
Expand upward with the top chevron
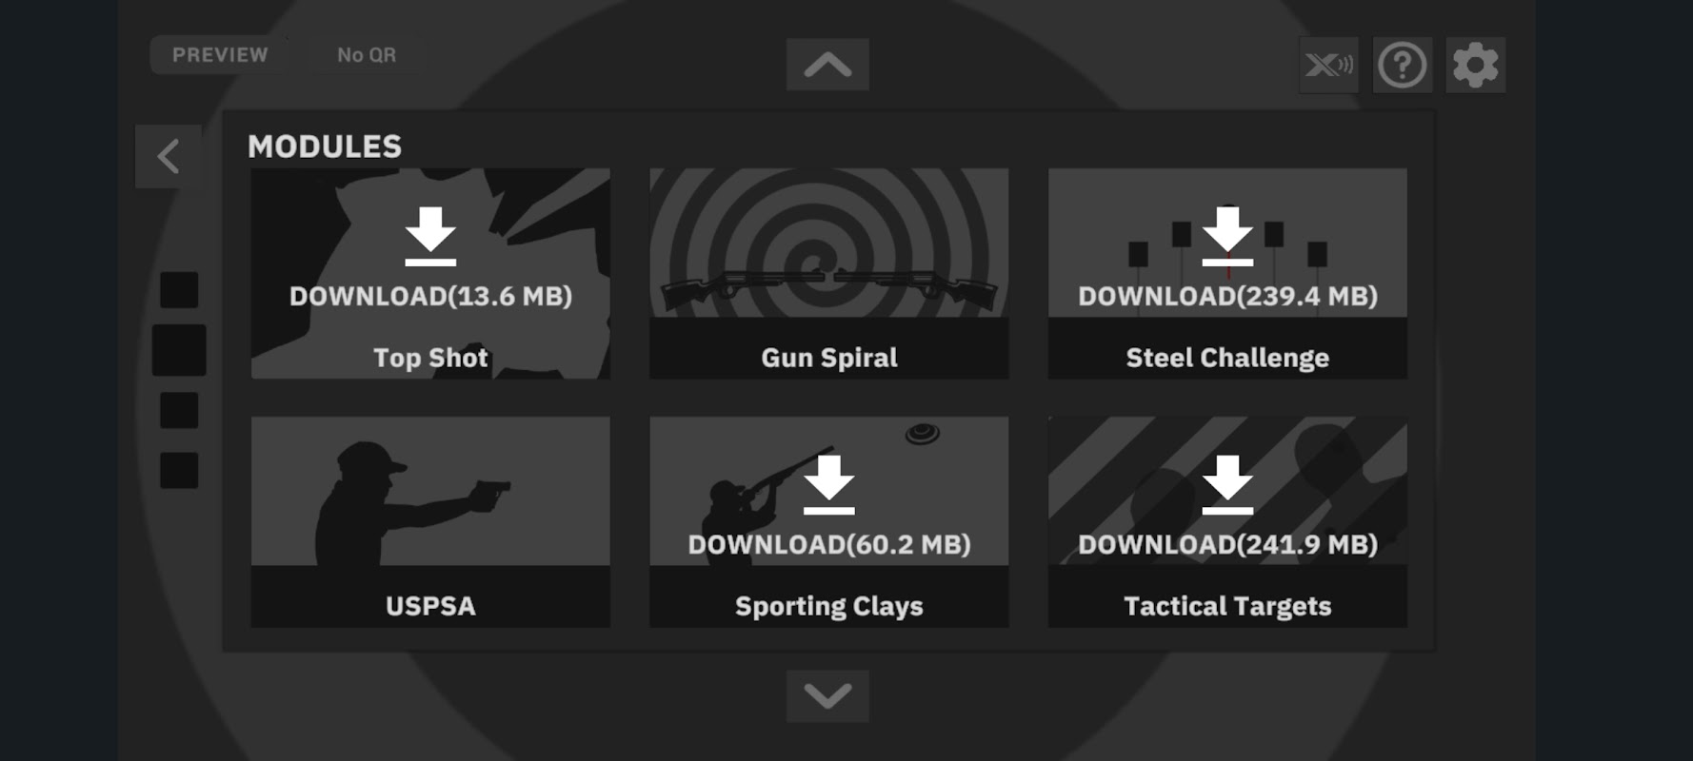827,65
